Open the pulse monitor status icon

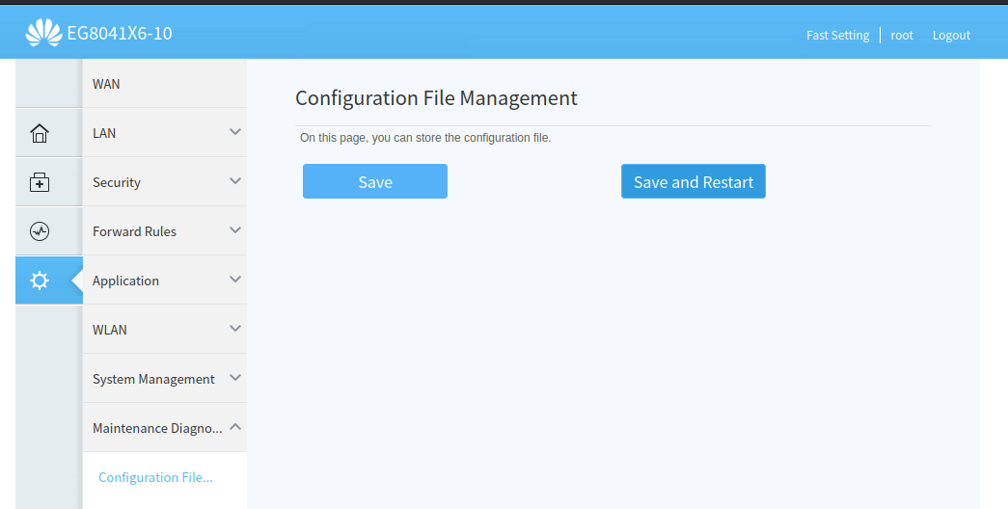[x=40, y=230]
